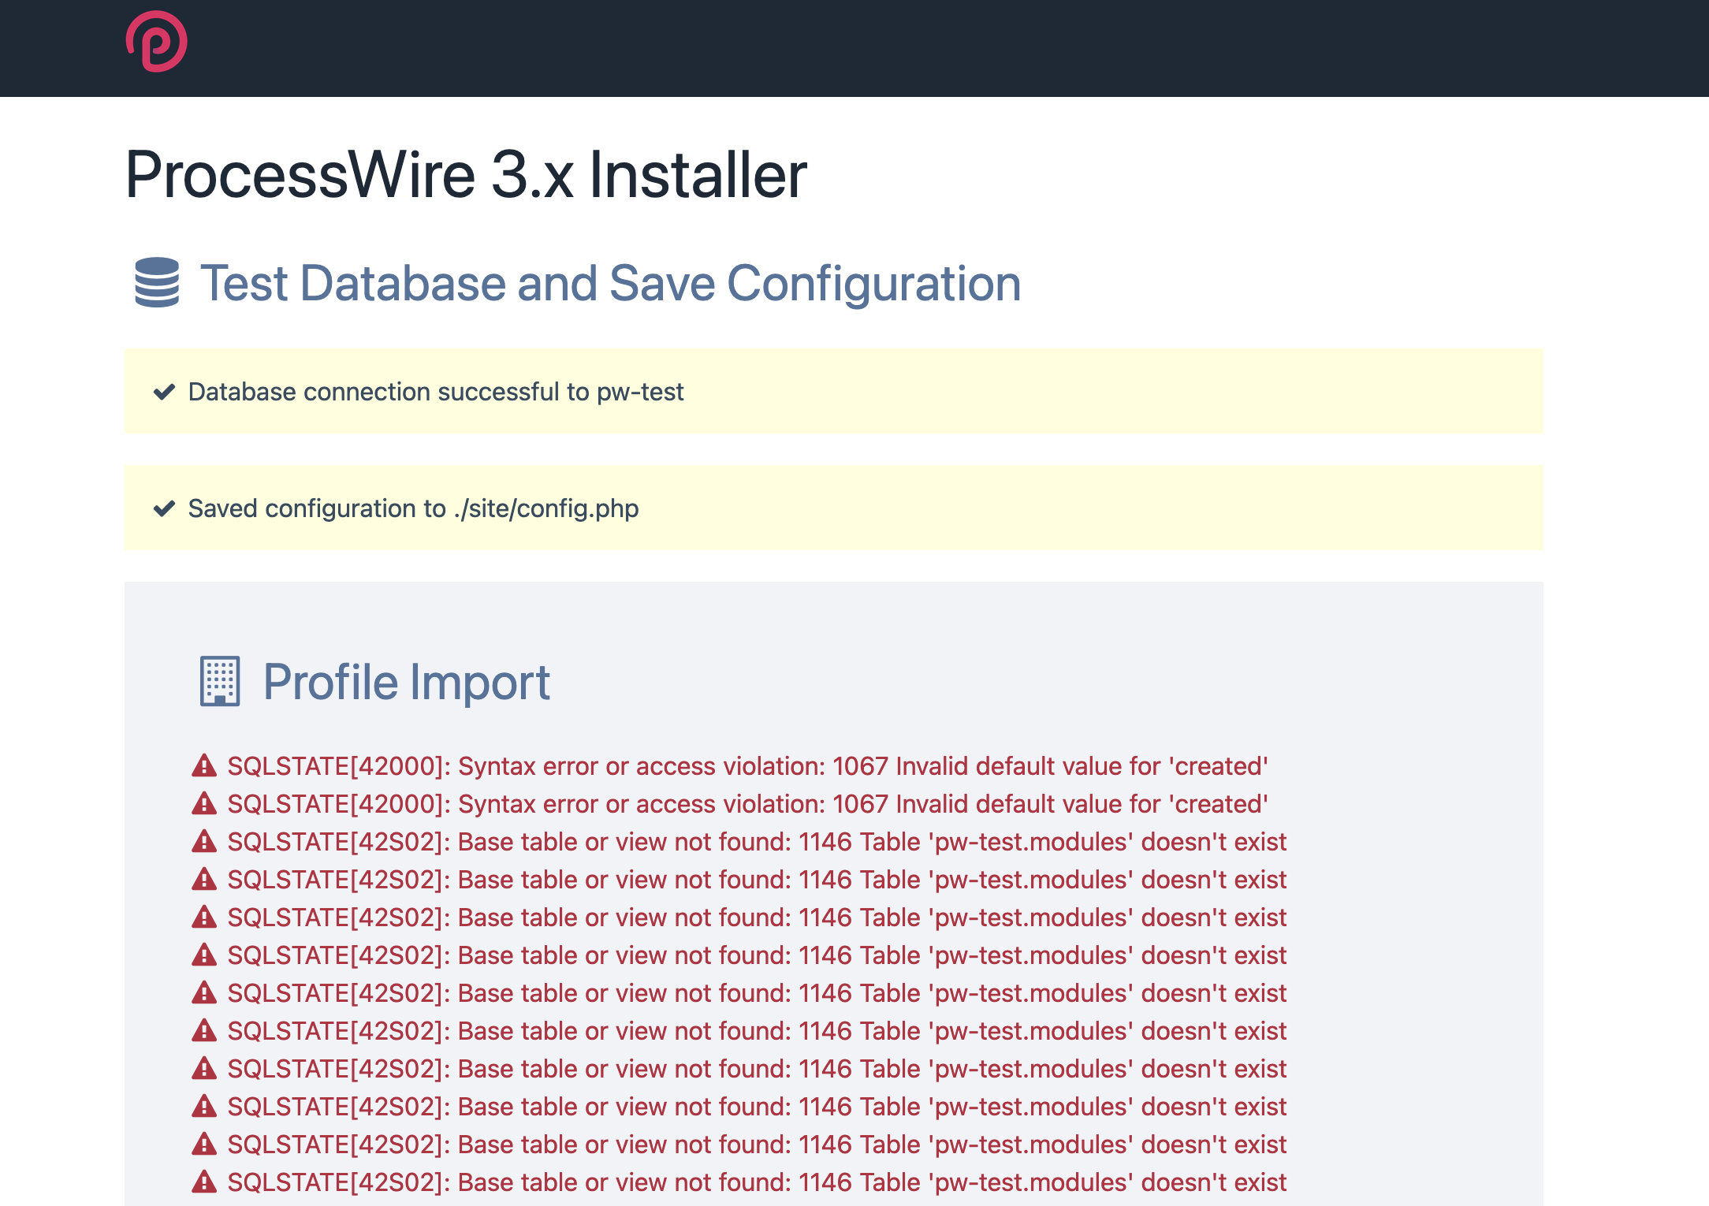Click warning triangle of second created error
Viewport: 1709px width, 1206px height.
coord(204,803)
